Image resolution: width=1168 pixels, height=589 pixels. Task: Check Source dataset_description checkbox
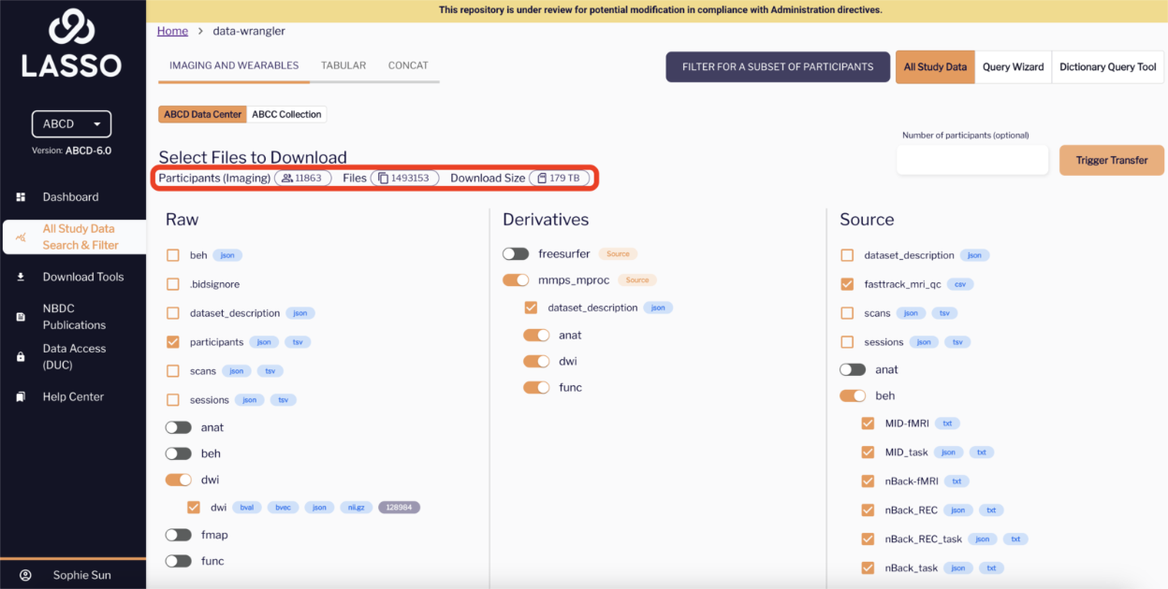point(847,255)
